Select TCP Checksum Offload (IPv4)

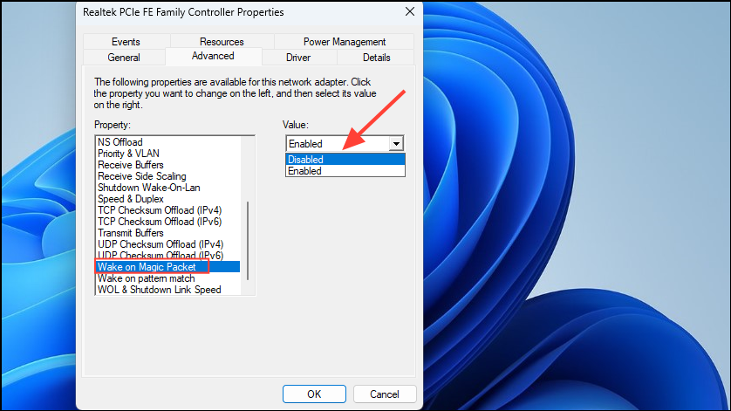point(160,210)
